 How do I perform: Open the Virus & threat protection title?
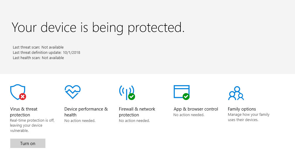click(x=24, y=112)
